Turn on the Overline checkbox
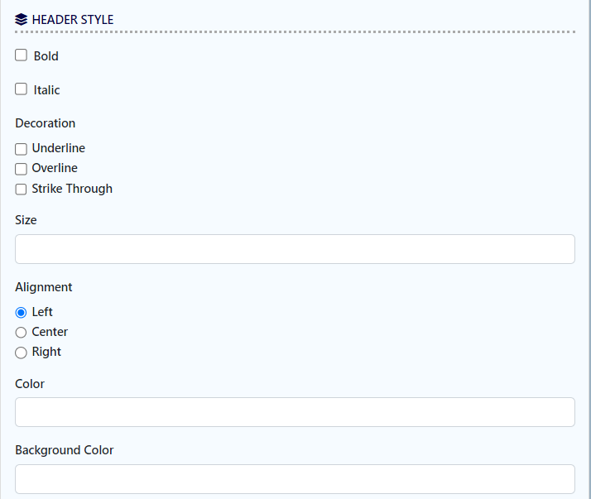The width and height of the screenshot is (591, 499). click(22, 169)
